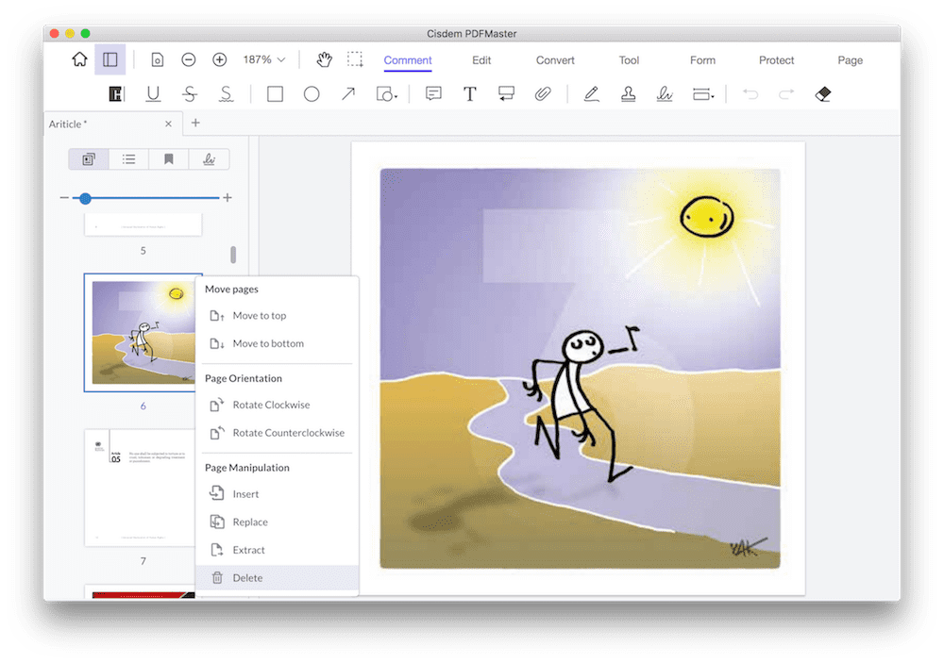Viewport: 944px width, 663px height.
Task: Switch to the Form tab
Action: tap(702, 60)
